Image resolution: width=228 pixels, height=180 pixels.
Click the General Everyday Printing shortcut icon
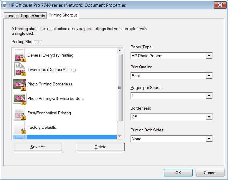pos(20,55)
